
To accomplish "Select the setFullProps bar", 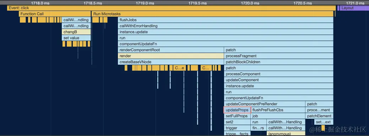I will click(x=237, y=116).
